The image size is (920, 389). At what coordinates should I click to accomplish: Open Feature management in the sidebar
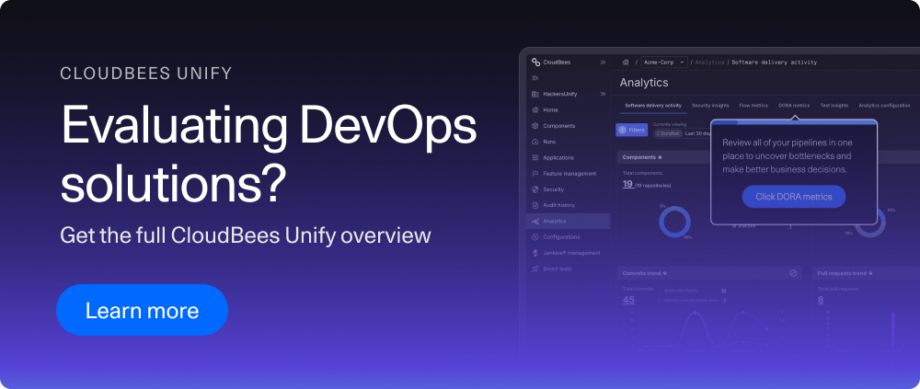coord(568,173)
